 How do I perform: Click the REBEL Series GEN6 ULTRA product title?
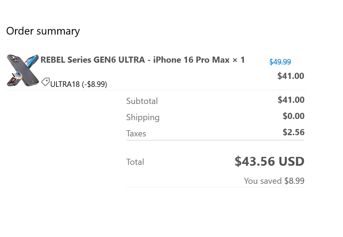pyautogui.click(x=92, y=60)
